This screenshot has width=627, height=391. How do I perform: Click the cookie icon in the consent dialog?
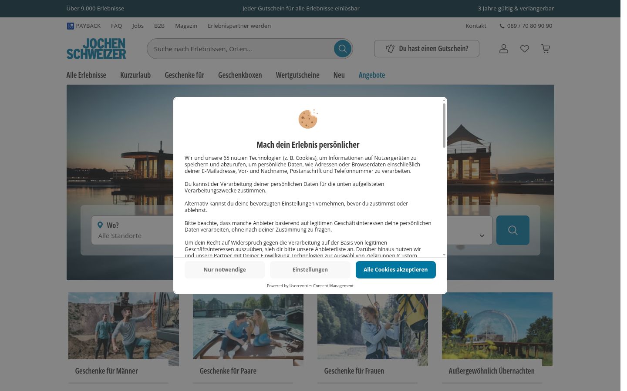tap(308, 119)
